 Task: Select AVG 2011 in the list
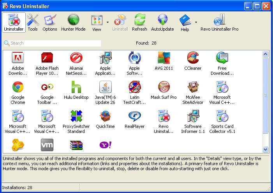tap(164, 59)
